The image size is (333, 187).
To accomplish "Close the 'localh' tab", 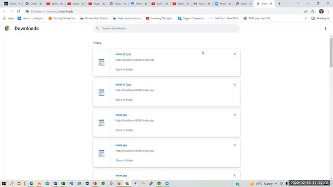I will (x=250, y=4).
